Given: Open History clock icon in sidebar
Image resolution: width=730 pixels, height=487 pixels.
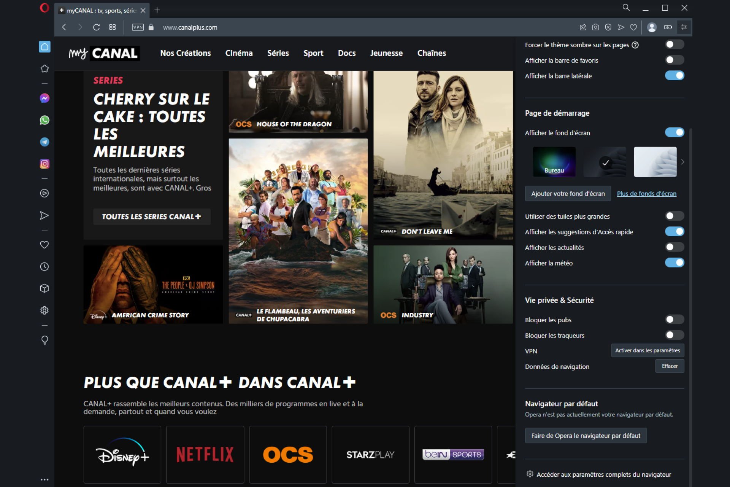Looking at the screenshot, I should (x=44, y=267).
